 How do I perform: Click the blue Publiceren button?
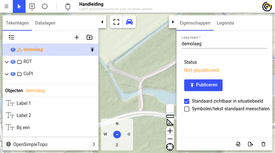coord(203,85)
